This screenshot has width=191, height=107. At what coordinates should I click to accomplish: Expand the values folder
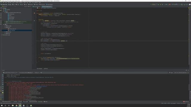tap(5, 33)
